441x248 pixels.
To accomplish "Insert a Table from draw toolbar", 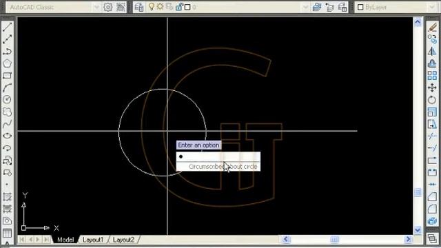I will [8, 233].
